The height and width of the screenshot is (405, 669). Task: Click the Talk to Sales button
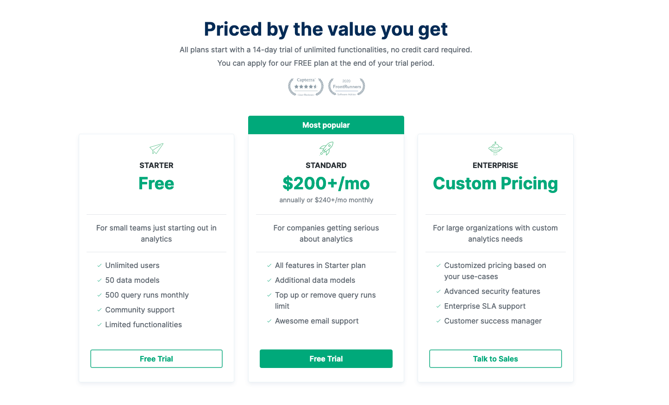click(495, 359)
